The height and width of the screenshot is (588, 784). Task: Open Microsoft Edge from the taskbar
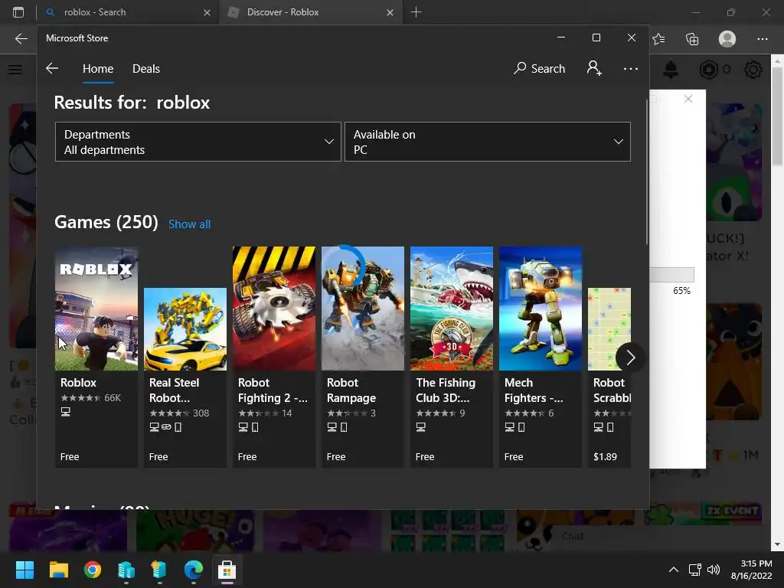point(194,570)
